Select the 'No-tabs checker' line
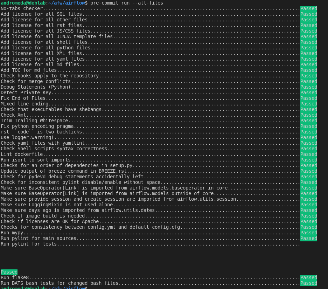Viewport: 328px width, 289px height. [x=159, y=8]
